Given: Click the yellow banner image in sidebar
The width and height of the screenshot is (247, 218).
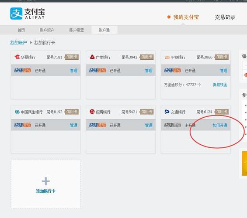Looking at the screenshot, I should (x=244, y=163).
